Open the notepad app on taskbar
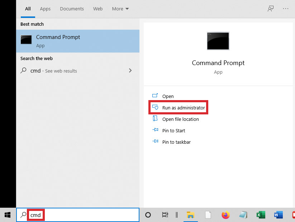The width and height of the screenshot is (295, 222). (x=243, y=215)
